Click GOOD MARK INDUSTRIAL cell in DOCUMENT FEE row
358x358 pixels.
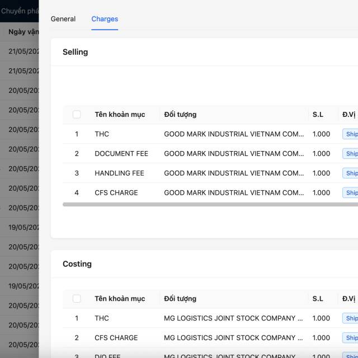click(234, 154)
